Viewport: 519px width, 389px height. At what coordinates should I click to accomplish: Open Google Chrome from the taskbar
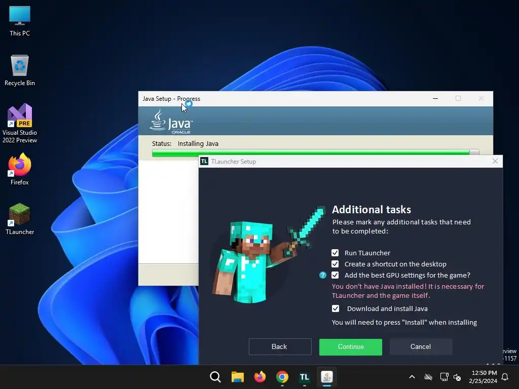pos(282,377)
